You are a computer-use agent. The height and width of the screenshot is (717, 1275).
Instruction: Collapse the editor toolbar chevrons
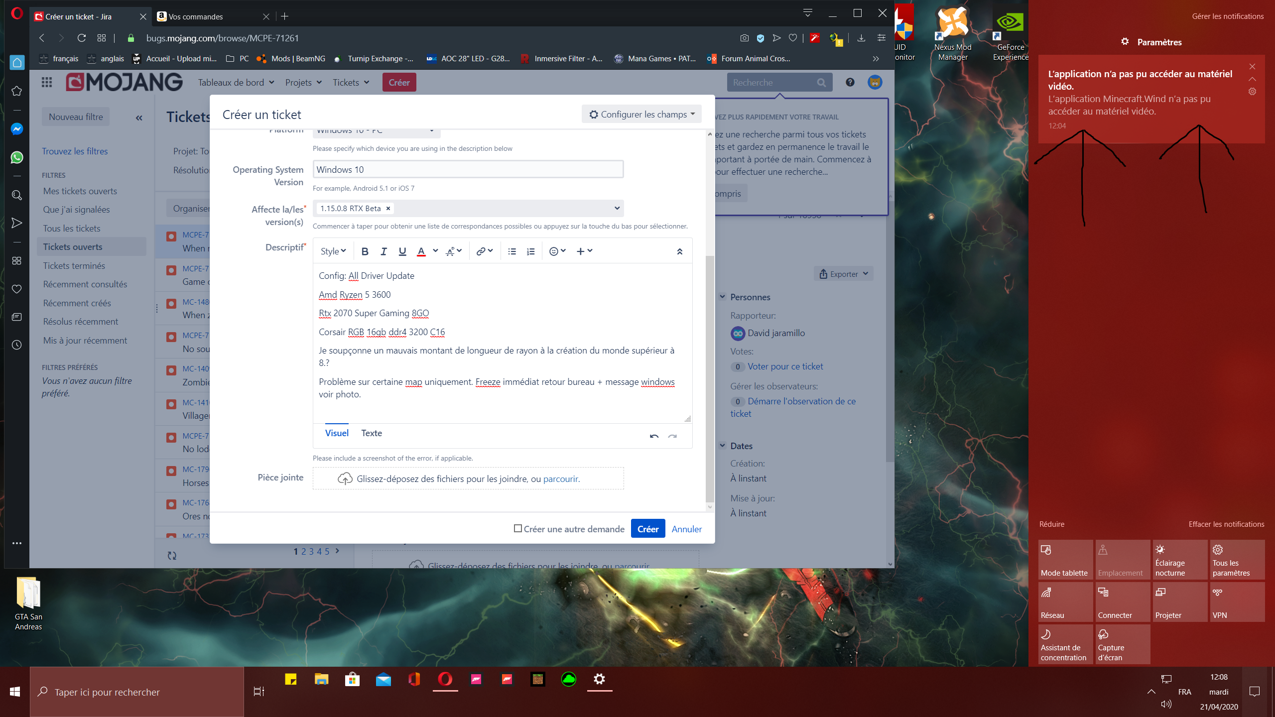679,251
